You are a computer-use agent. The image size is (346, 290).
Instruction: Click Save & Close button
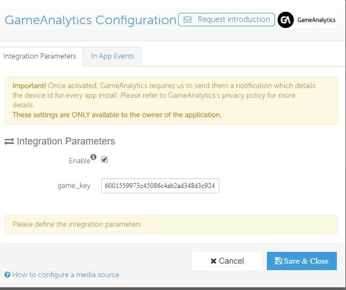click(x=302, y=261)
